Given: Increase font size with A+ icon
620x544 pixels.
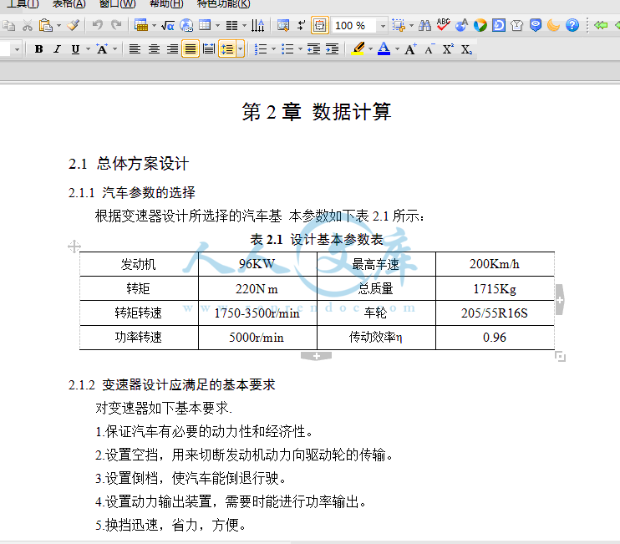Looking at the screenshot, I should pos(410,49).
